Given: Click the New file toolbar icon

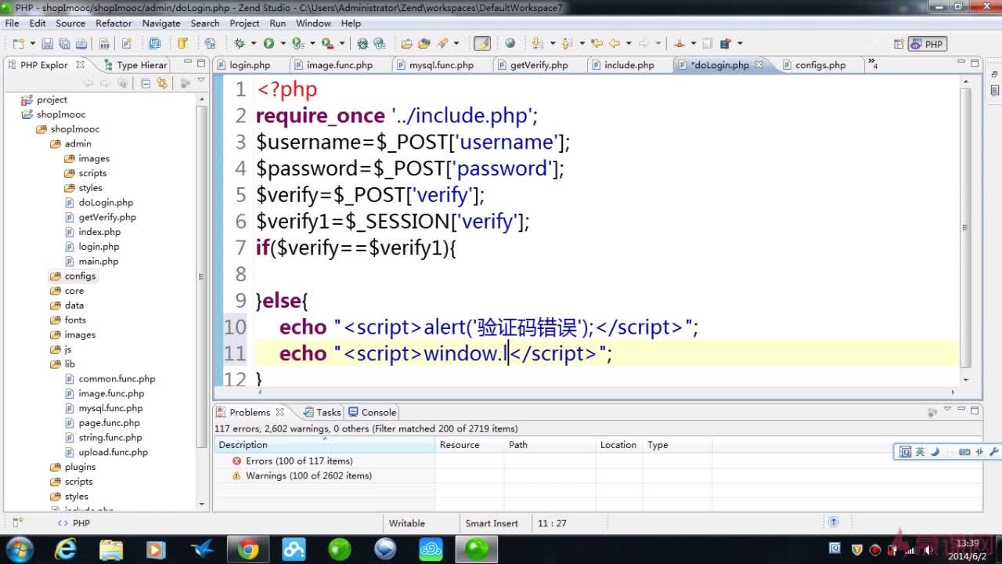Looking at the screenshot, I should [x=17, y=44].
